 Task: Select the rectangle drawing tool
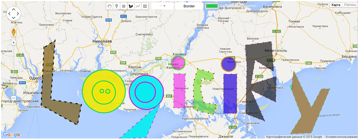145,6
